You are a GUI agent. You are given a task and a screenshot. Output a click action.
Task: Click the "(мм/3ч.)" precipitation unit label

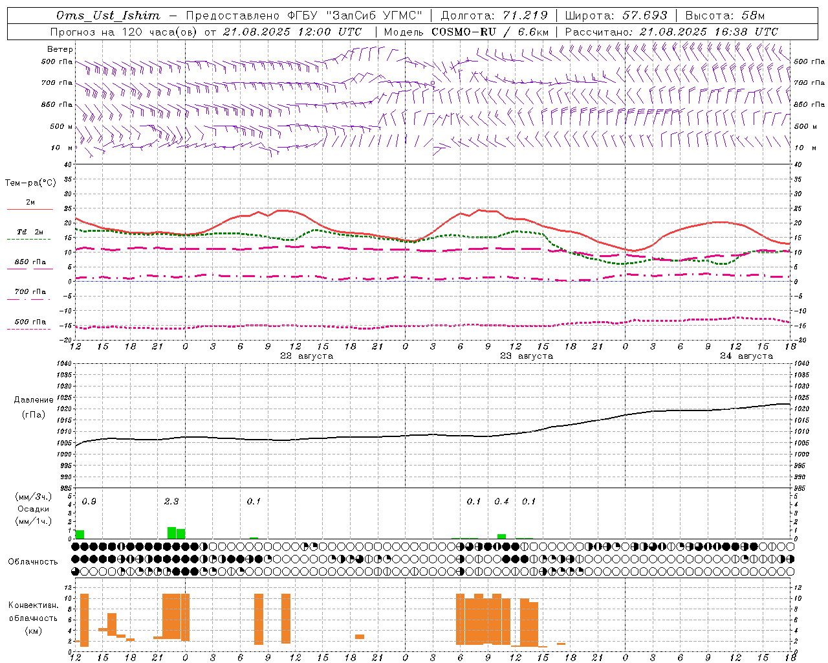coord(34,497)
